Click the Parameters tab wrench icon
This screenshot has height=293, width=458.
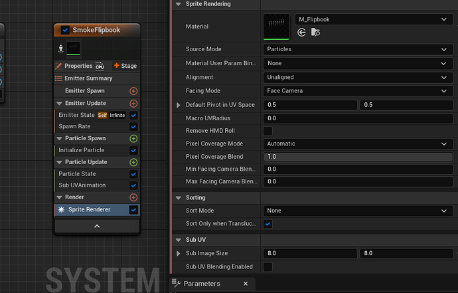point(176,283)
